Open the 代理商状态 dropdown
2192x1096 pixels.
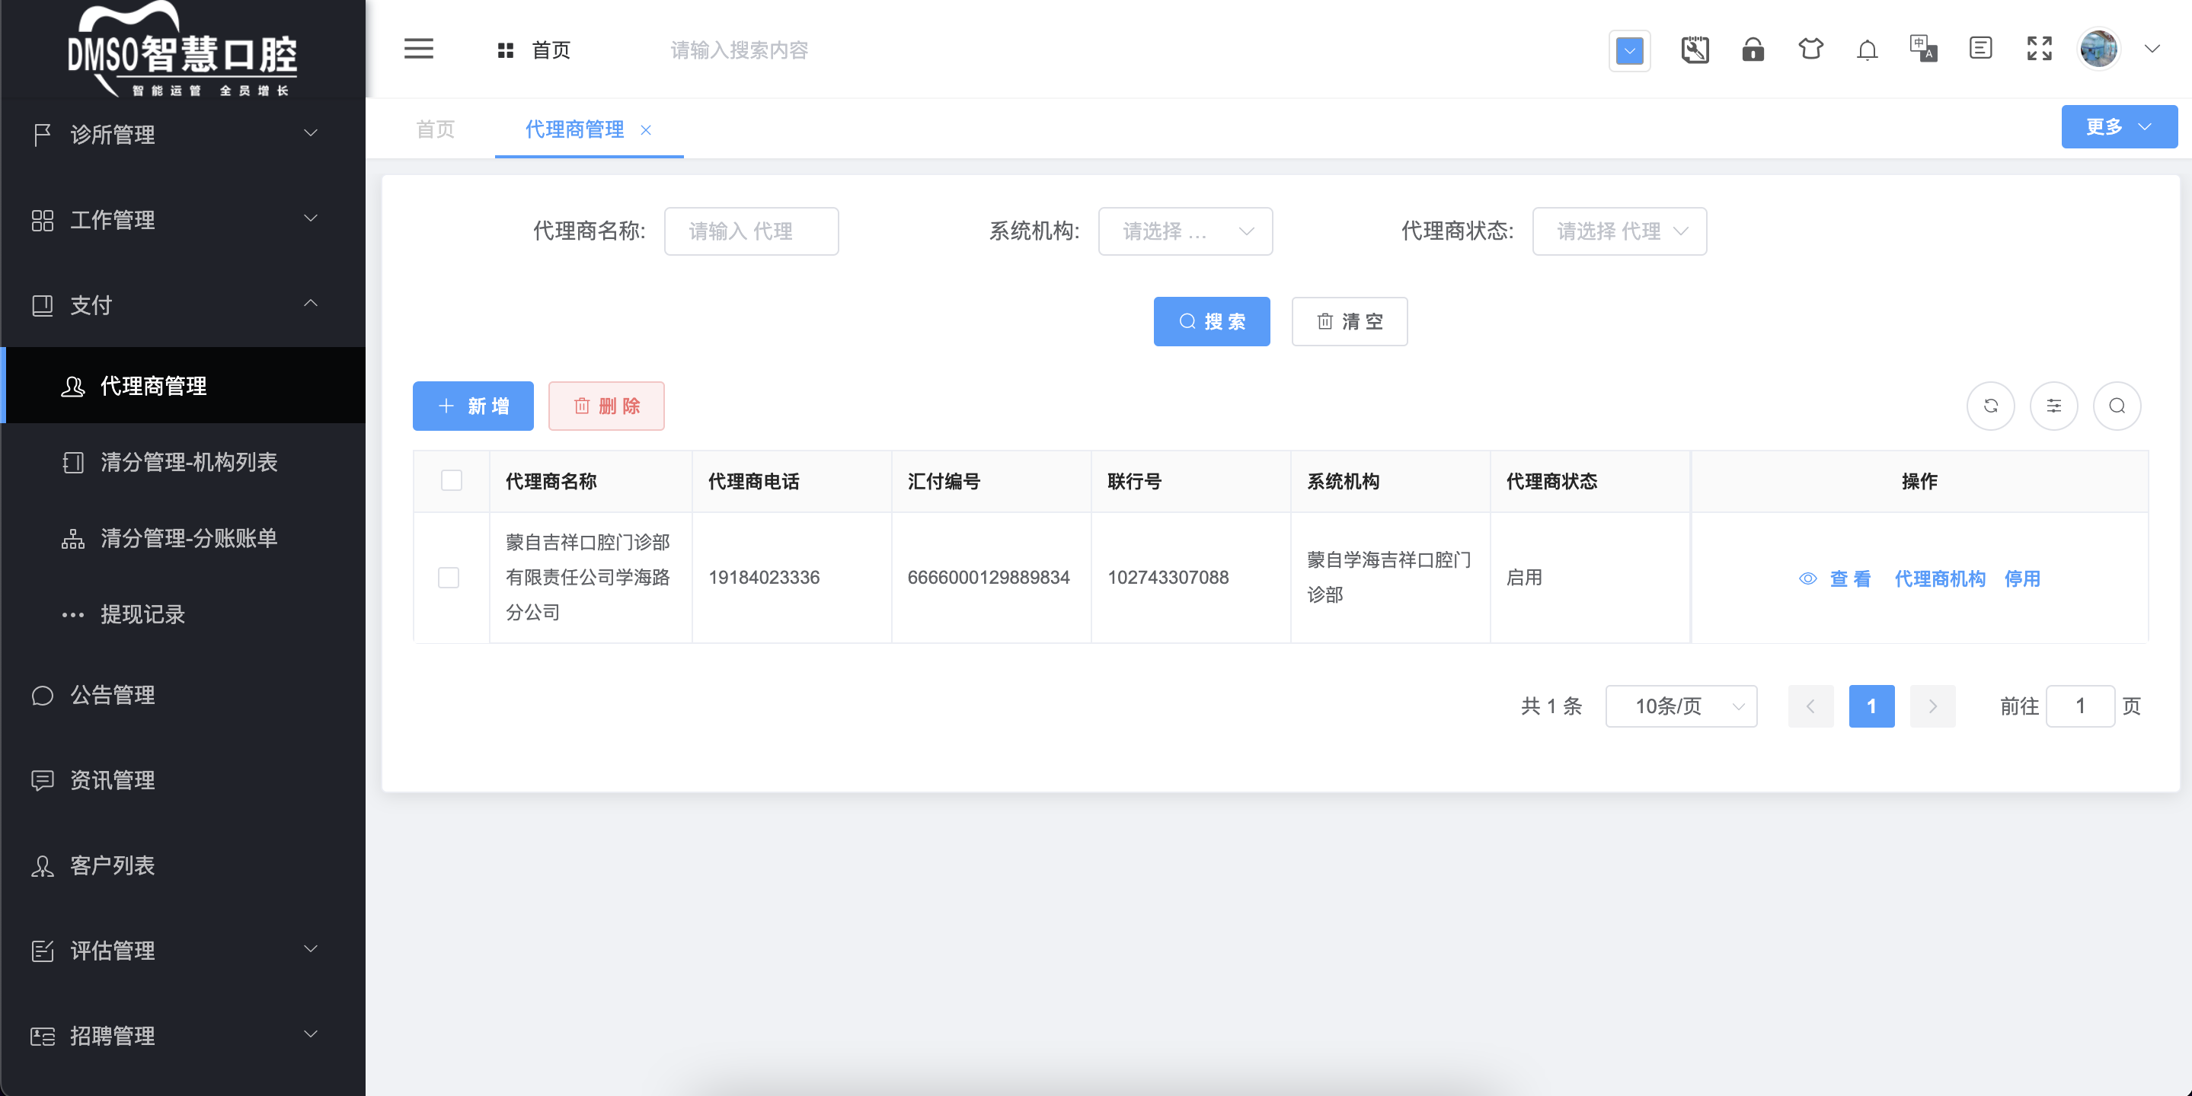(1618, 231)
